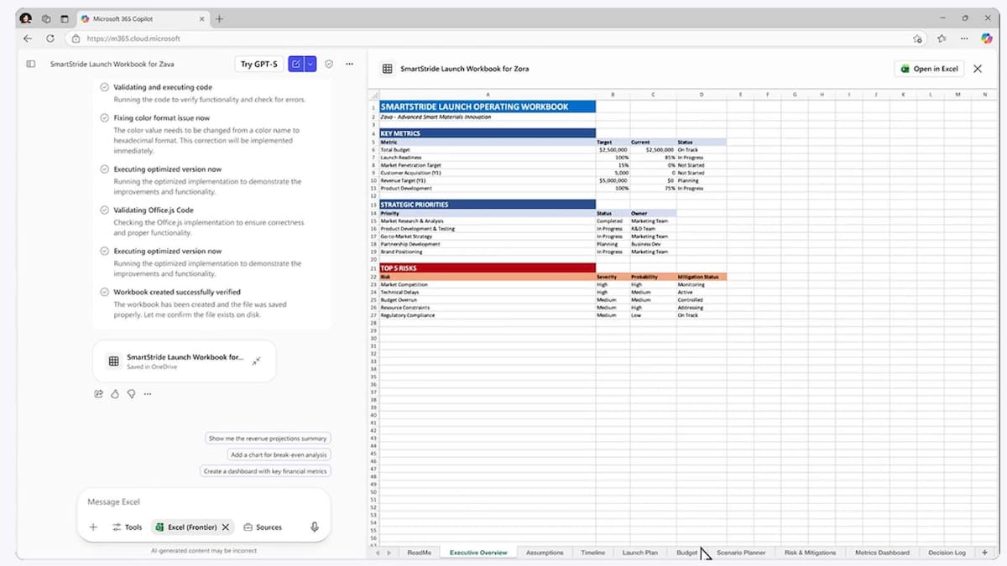This screenshot has width=1007, height=566.
Task: Focus the Message Excel input box
Action: pyautogui.click(x=204, y=501)
